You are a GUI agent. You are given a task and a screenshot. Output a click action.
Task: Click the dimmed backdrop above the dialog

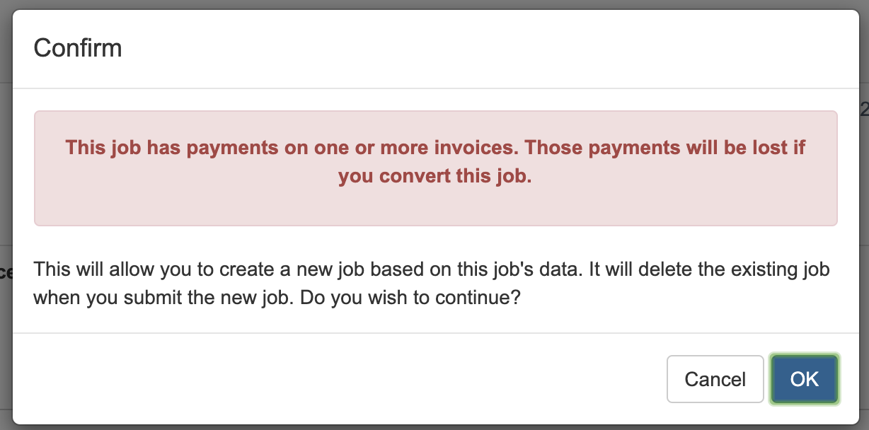(434, 4)
